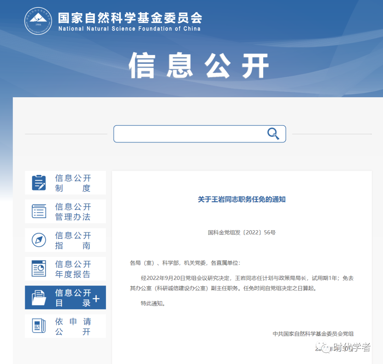The height and width of the screenshot is (364, 383).
Task: Open the 依申请公开 sidebar item
Action: click(66, 326)
